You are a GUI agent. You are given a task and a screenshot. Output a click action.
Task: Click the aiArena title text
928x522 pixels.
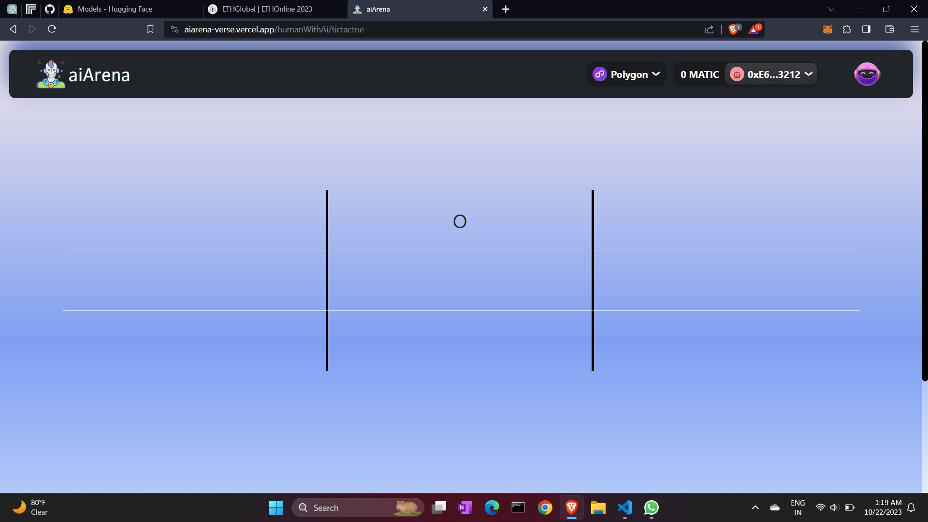coord(99,75)
